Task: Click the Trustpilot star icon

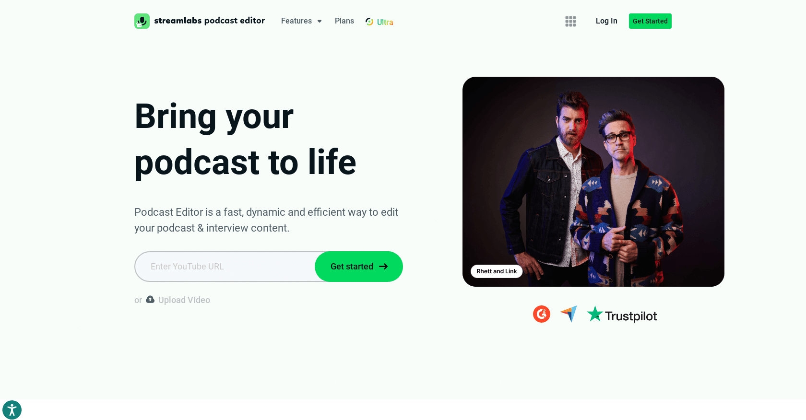Action: [x=595, y=314]
